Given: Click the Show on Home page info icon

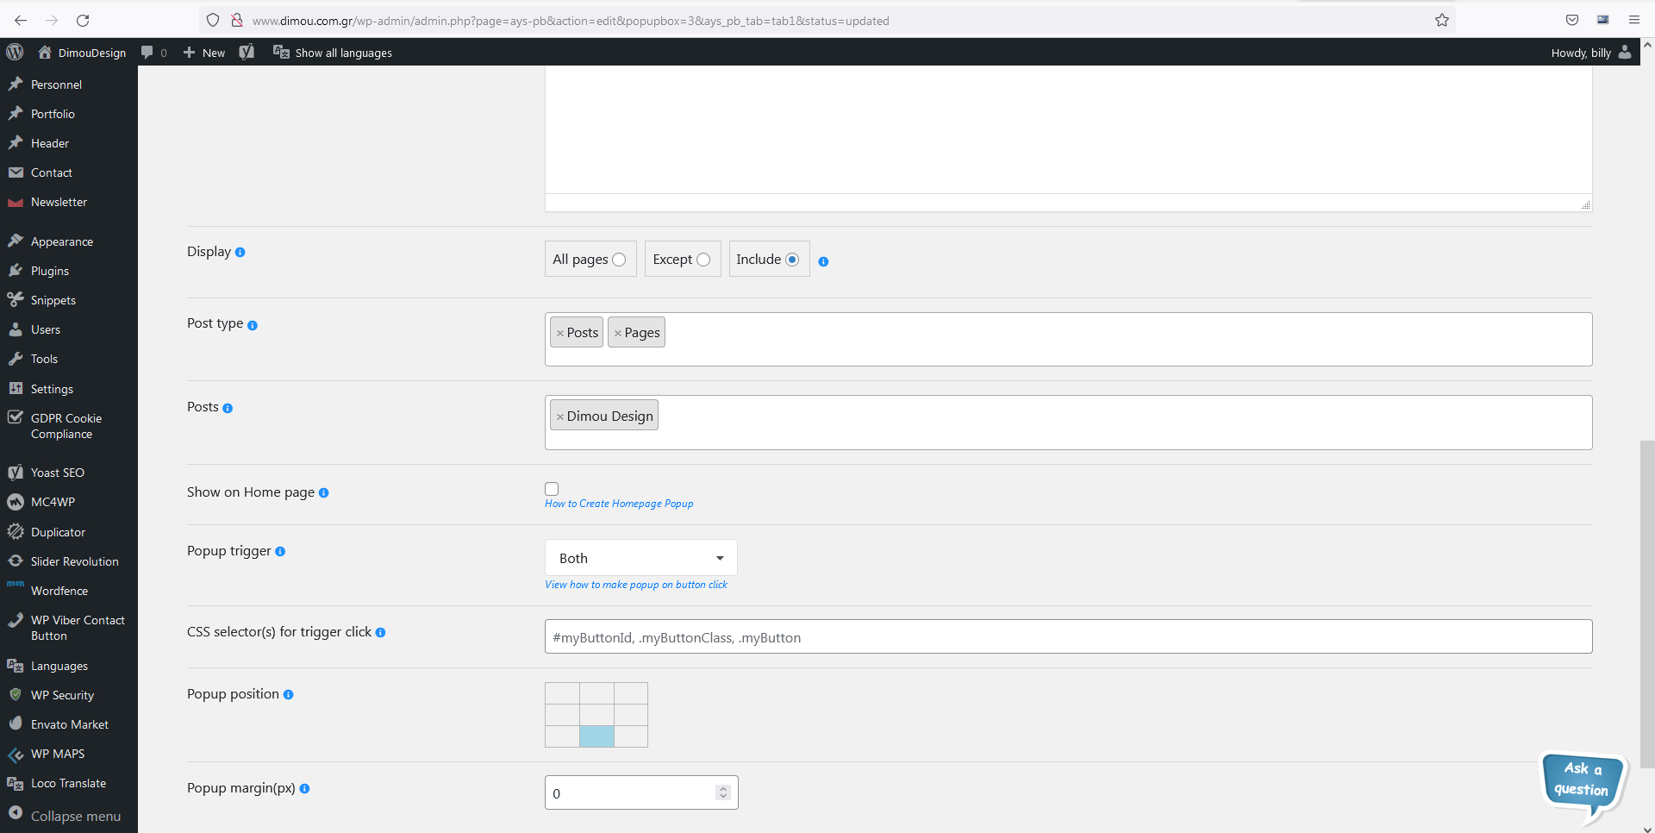Looking at the screenshot, I should 323,493.
